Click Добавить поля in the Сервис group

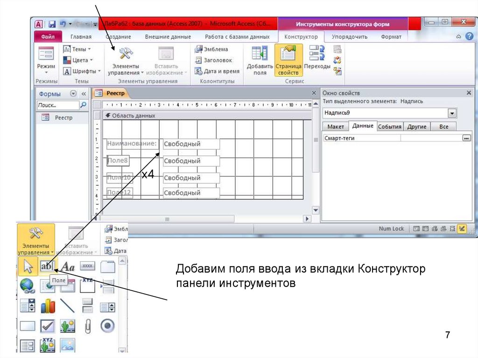[x=260, y=60]
